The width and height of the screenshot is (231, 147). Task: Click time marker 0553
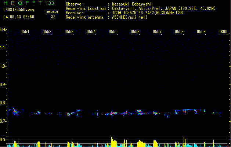pos(69,32)
